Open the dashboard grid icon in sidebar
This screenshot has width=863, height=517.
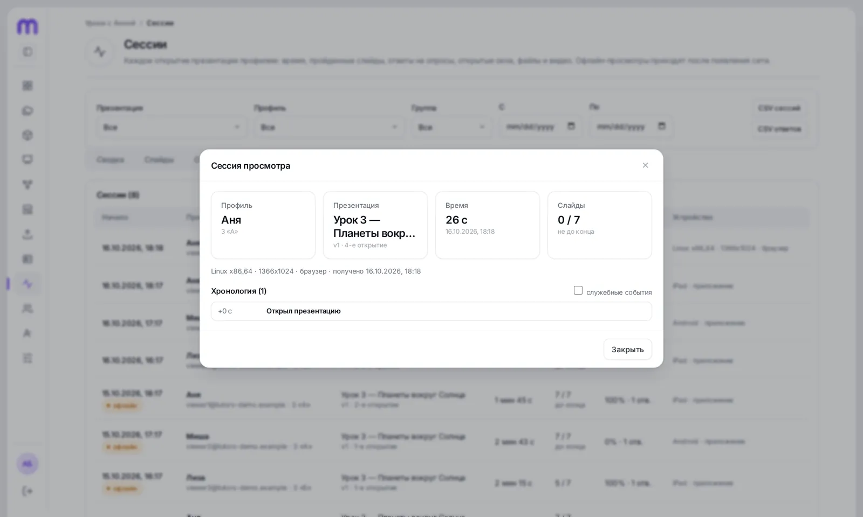(28, 86)
